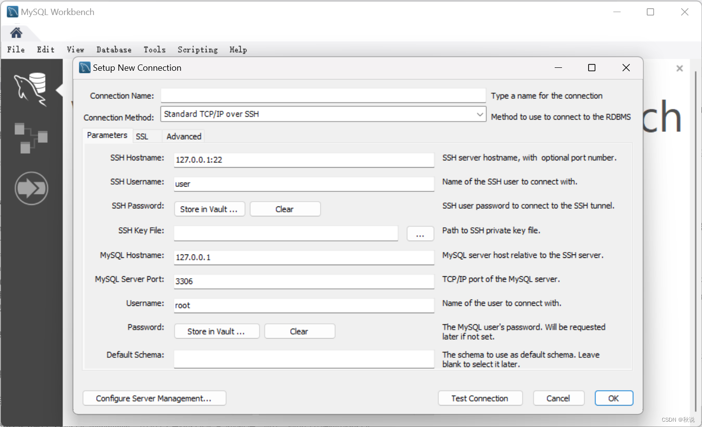Viewport: 702px width, 427px height.
Task: Click the Default Schema field
Action: tap(304, 359)
